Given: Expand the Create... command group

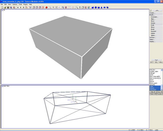Looking at the screenshot, I should coord(152,13).
